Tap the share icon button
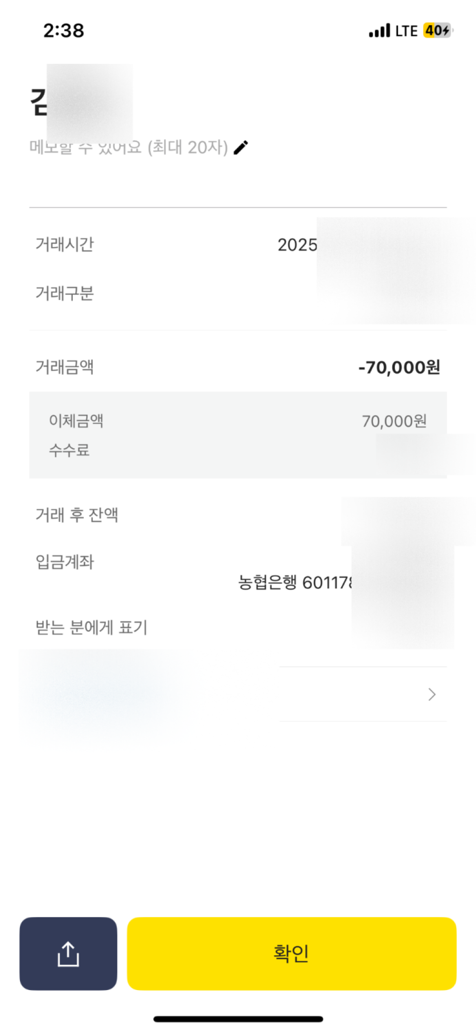The width and height of the screenshot is (476, 1032). coord(68,953)
